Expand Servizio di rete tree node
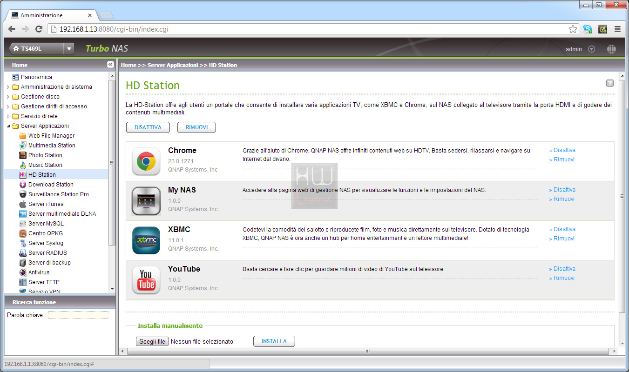This screenshot has height=372, width=629. click(8, 116)
